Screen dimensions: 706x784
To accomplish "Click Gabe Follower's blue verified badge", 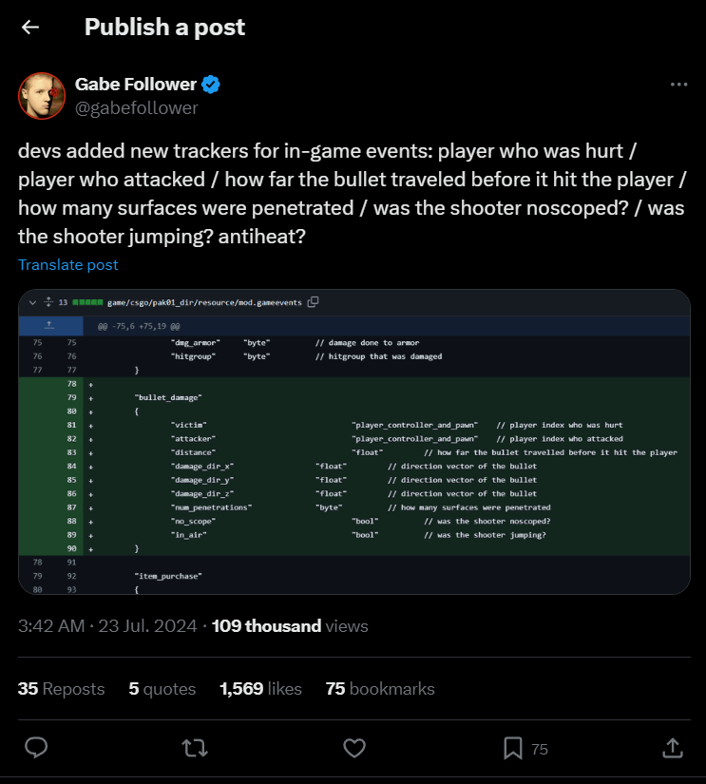I will 209,84.
